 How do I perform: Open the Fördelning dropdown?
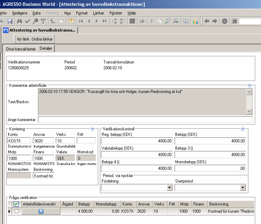169,188
